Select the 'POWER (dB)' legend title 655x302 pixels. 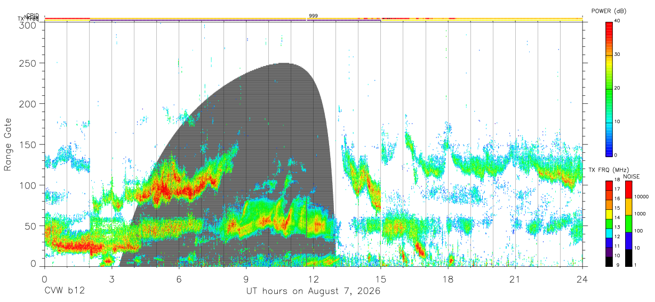coord(609,11)
